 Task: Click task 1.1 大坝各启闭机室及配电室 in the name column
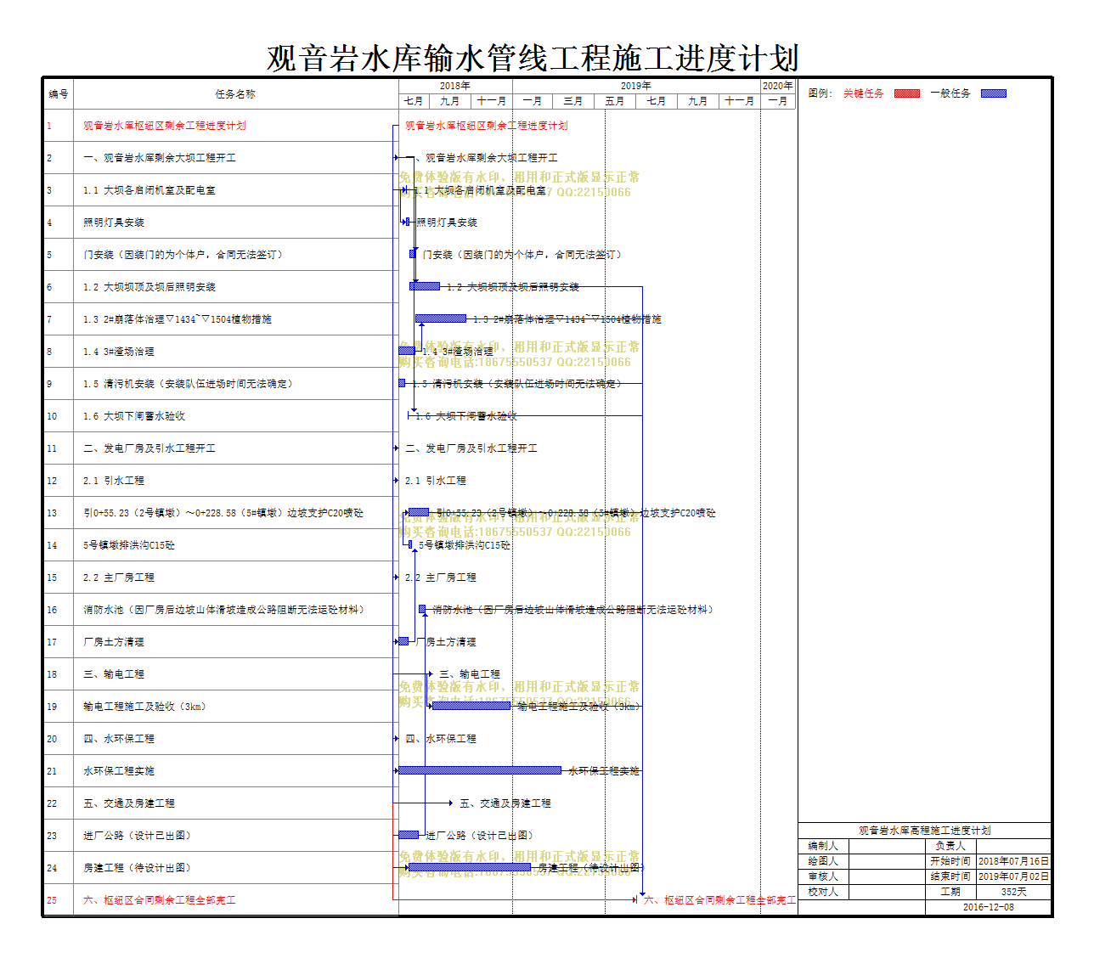click(149, 190)
